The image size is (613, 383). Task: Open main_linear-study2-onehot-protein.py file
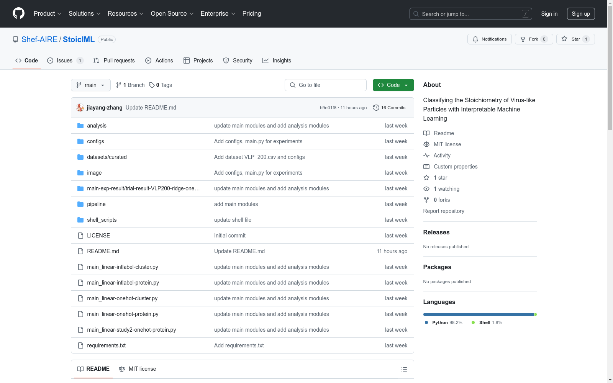click(x=131, y=330)
